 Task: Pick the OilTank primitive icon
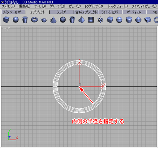(119, 20)
